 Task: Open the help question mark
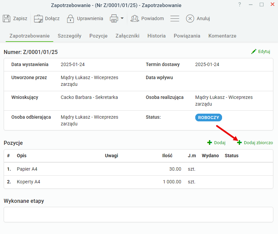[239, 4]
